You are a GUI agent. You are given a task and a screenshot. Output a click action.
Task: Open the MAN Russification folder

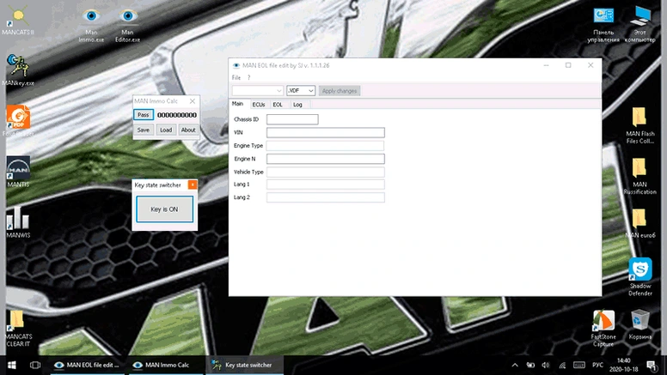639,176
